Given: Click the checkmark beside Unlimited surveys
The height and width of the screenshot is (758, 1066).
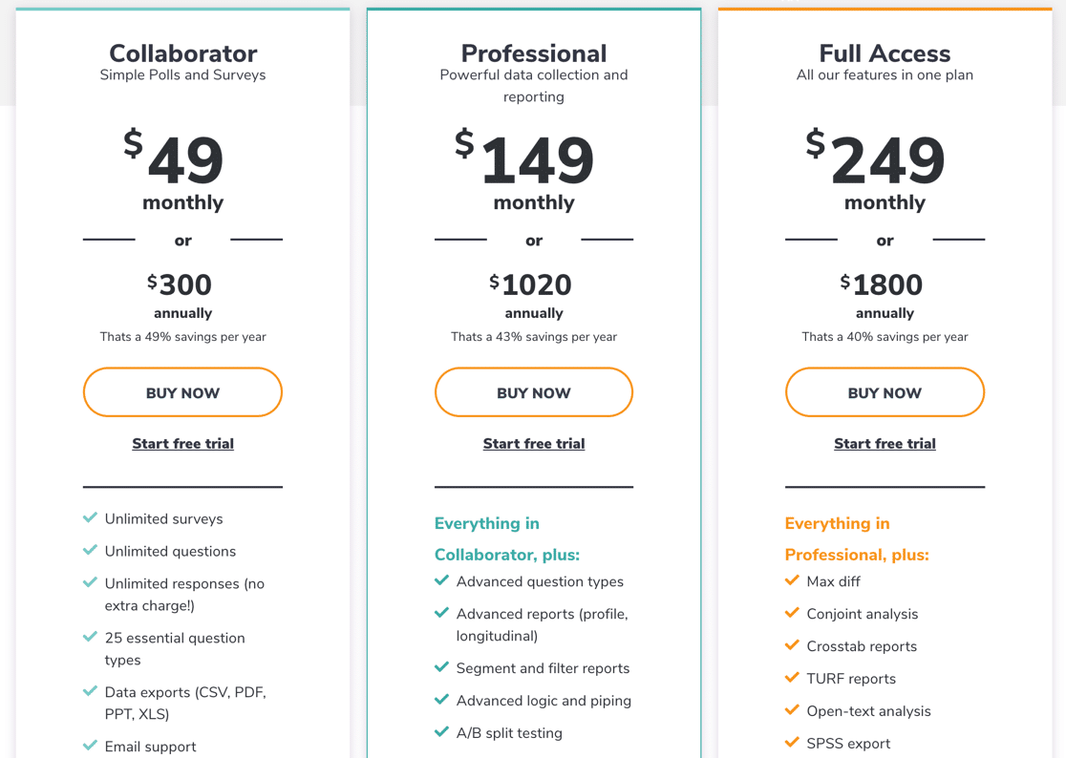Looking at the screenshot, I should pos(90,517).
